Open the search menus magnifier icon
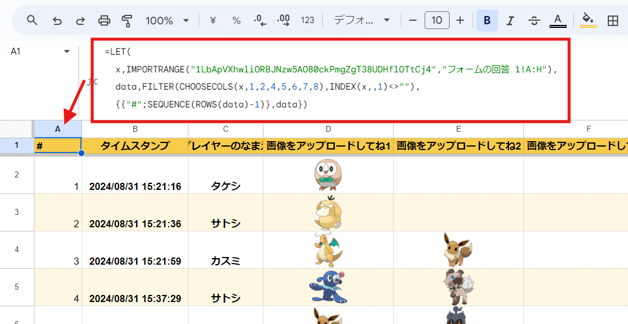 [x=32, y=20]
